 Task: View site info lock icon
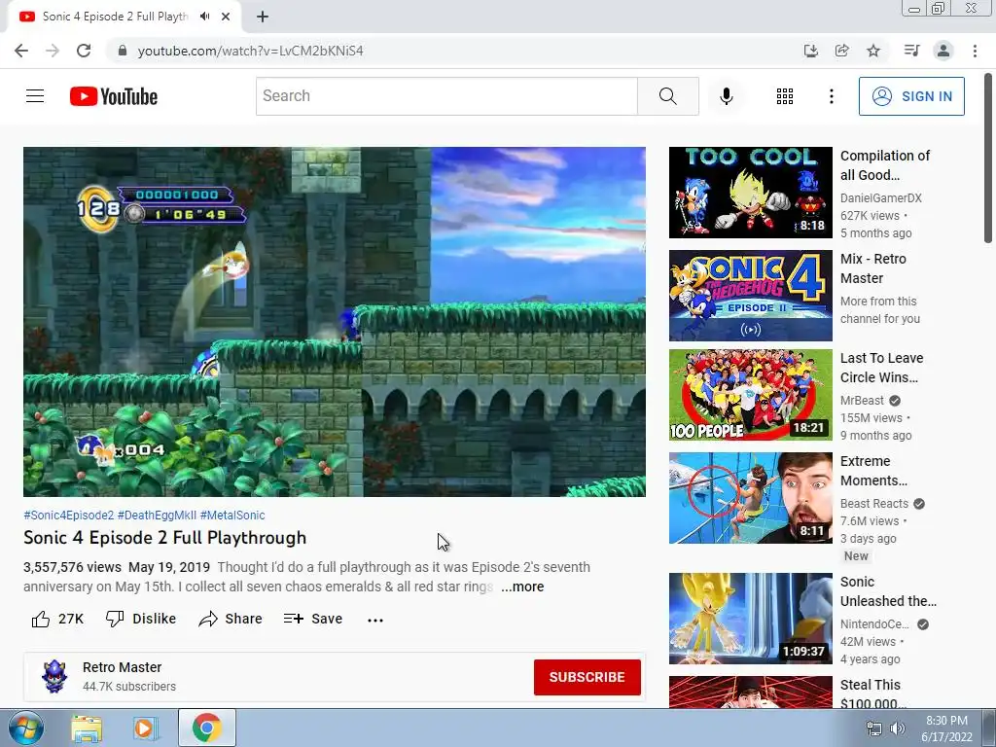click(123, 51)
